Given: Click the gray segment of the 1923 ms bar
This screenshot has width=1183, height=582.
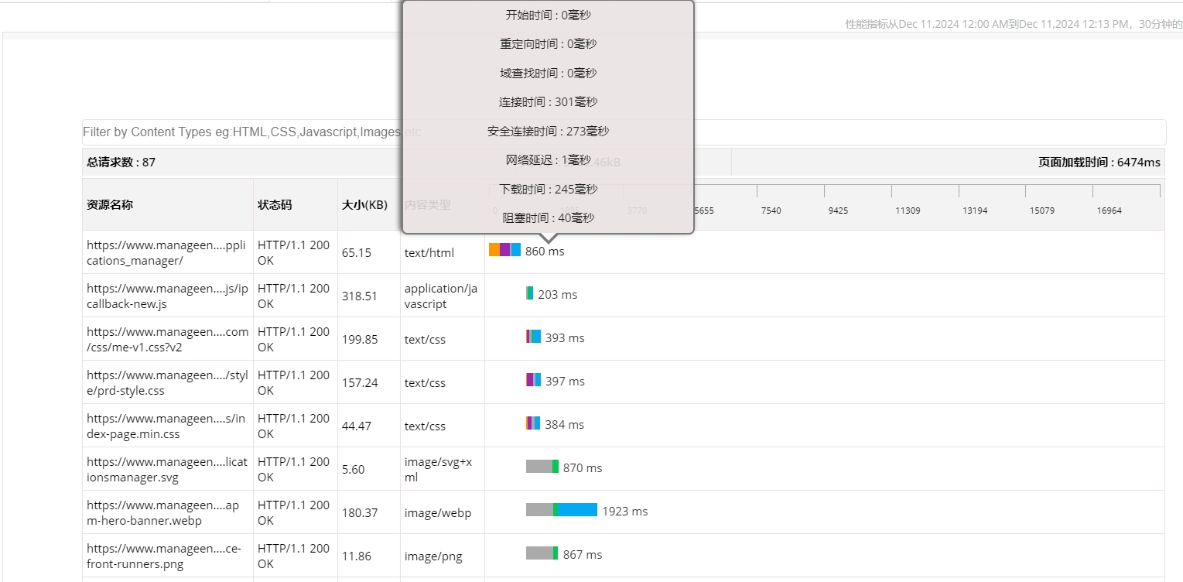Looking at the screenshot, I should click(x=539, y=510).
